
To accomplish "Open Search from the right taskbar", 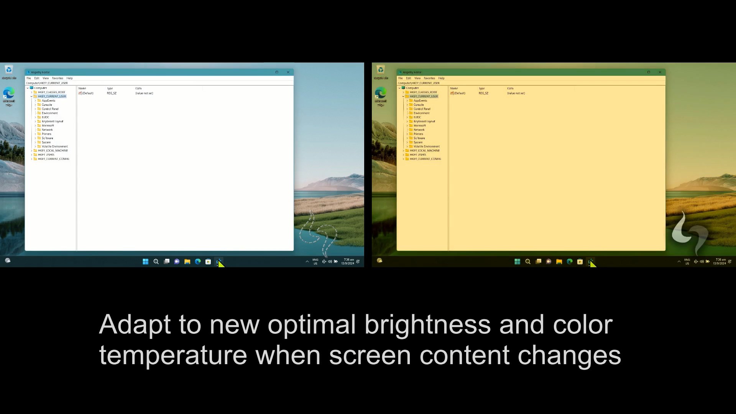I will tap(528, 261).
